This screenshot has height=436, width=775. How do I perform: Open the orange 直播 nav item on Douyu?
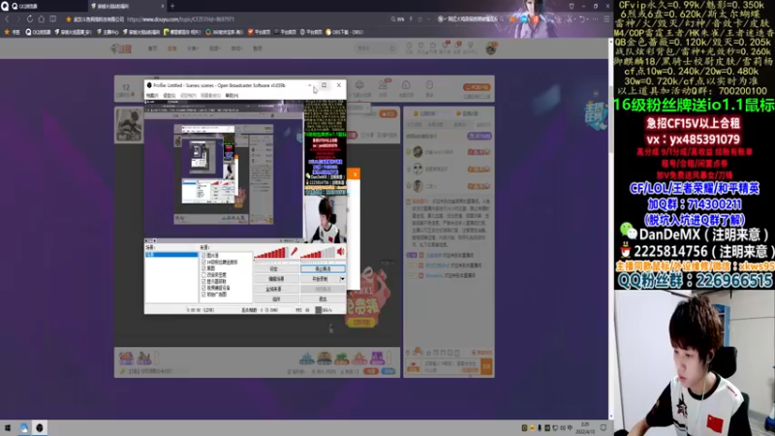click(x=172, y=48)
